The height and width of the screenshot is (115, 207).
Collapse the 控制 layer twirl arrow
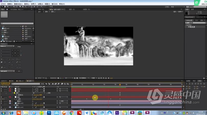coord(8,97)
